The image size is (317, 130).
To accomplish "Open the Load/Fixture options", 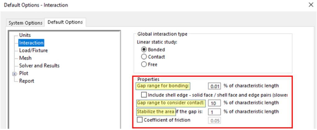I will click(33, 50).
